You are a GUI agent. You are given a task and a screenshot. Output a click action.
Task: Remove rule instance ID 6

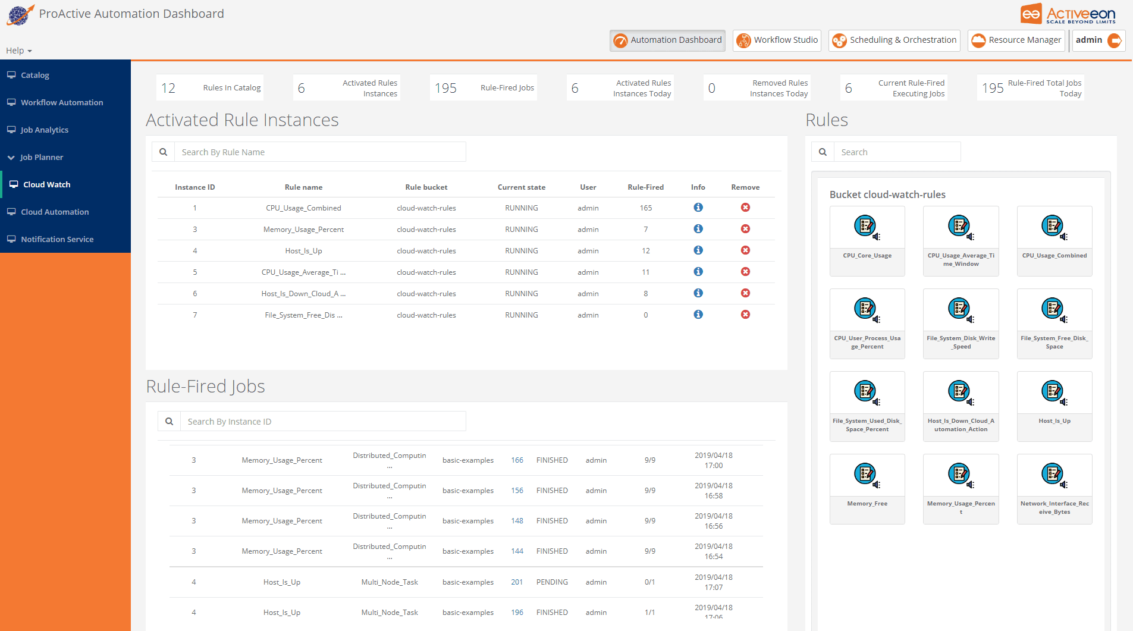pyautogui.click(x=745, y=293)
